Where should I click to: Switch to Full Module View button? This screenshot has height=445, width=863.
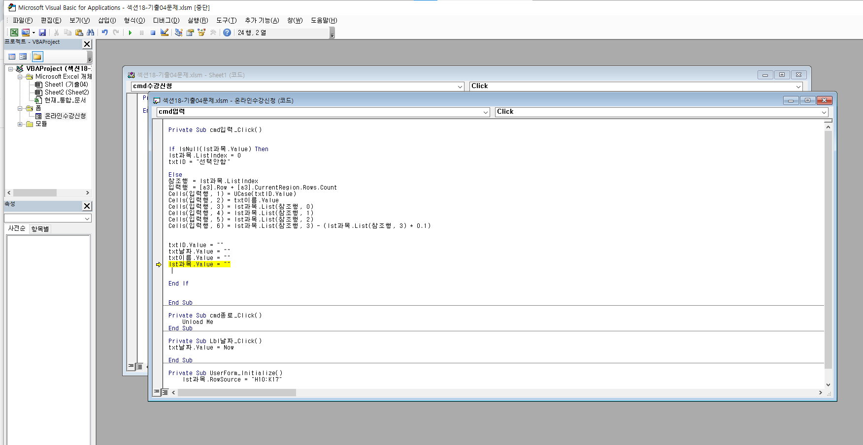click(x=165, y=392)
